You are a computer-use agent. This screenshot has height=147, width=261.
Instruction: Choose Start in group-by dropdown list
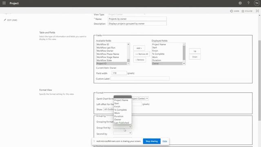[x=123, y=103]
